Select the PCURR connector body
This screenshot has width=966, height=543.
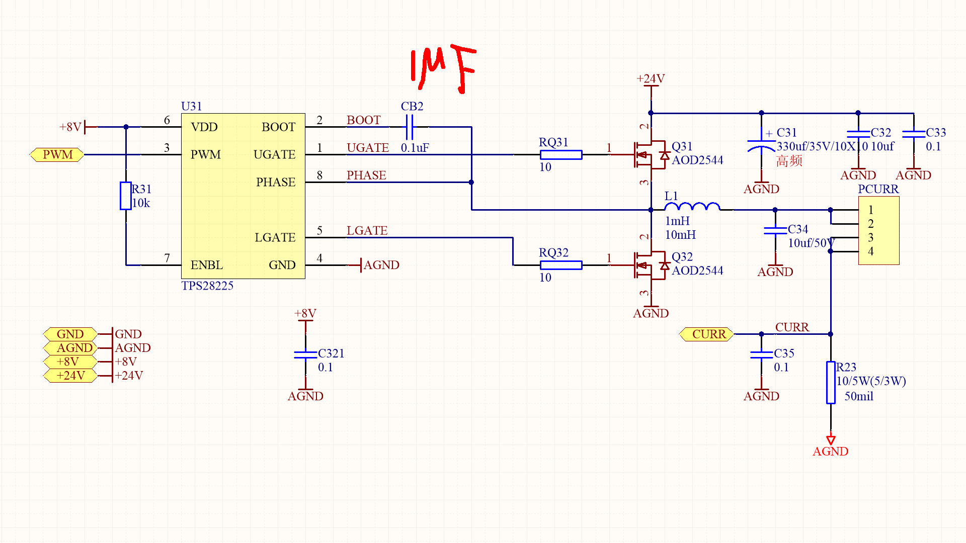pyautogui.click(x=878, y=230)
